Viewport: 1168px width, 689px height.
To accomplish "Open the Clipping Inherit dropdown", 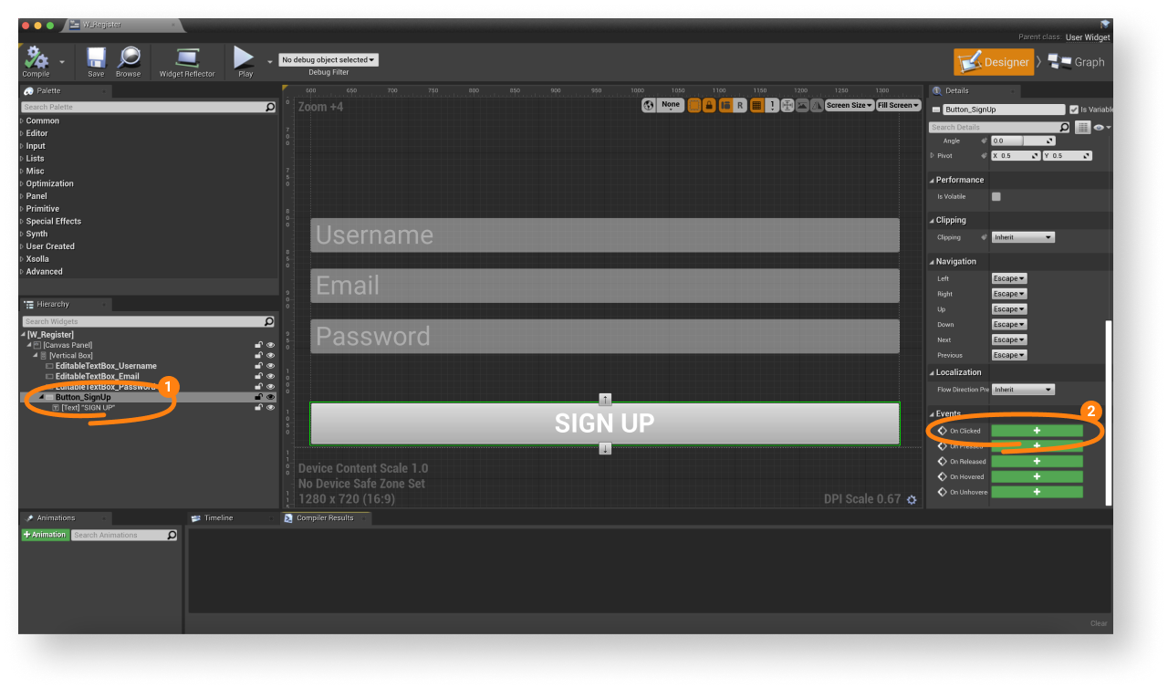I will point(1022,237).
